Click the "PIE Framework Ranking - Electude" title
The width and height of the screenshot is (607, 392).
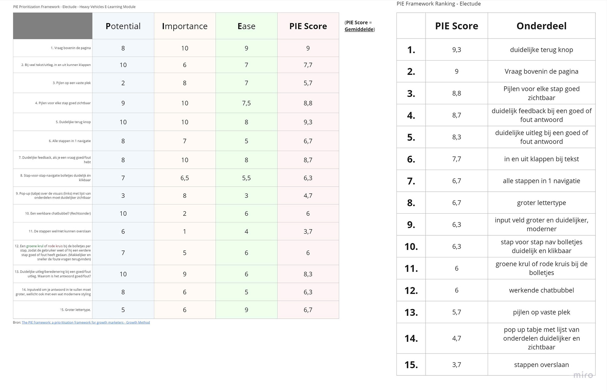point(438,4)
